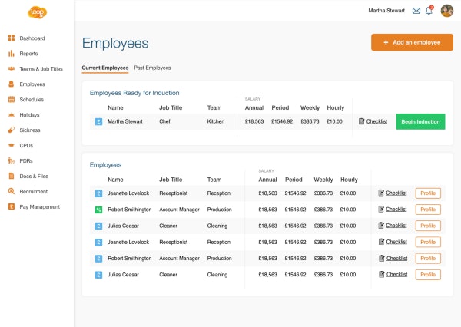The image size is (461, 327).
Task: Click the green percent icon beside Robert Smithington
Action: 98,209
